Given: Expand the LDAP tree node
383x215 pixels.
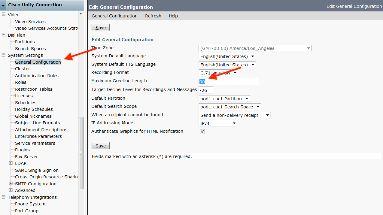Looking at the screenshot, I should coord(11,163).
